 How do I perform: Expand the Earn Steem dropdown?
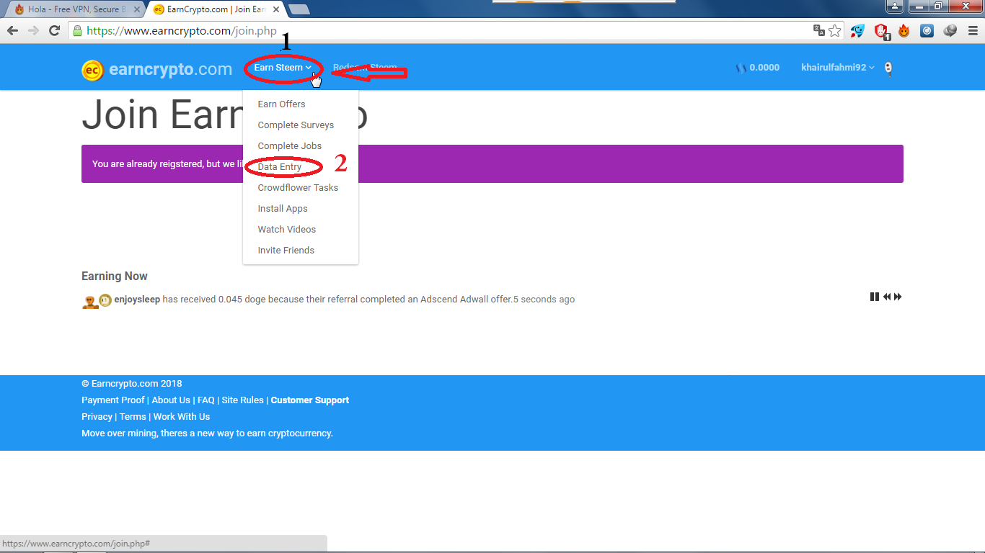coord(283,68)
